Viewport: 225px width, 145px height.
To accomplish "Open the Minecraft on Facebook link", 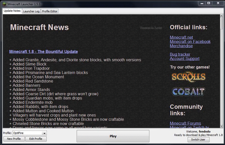I will click(190, 42).
